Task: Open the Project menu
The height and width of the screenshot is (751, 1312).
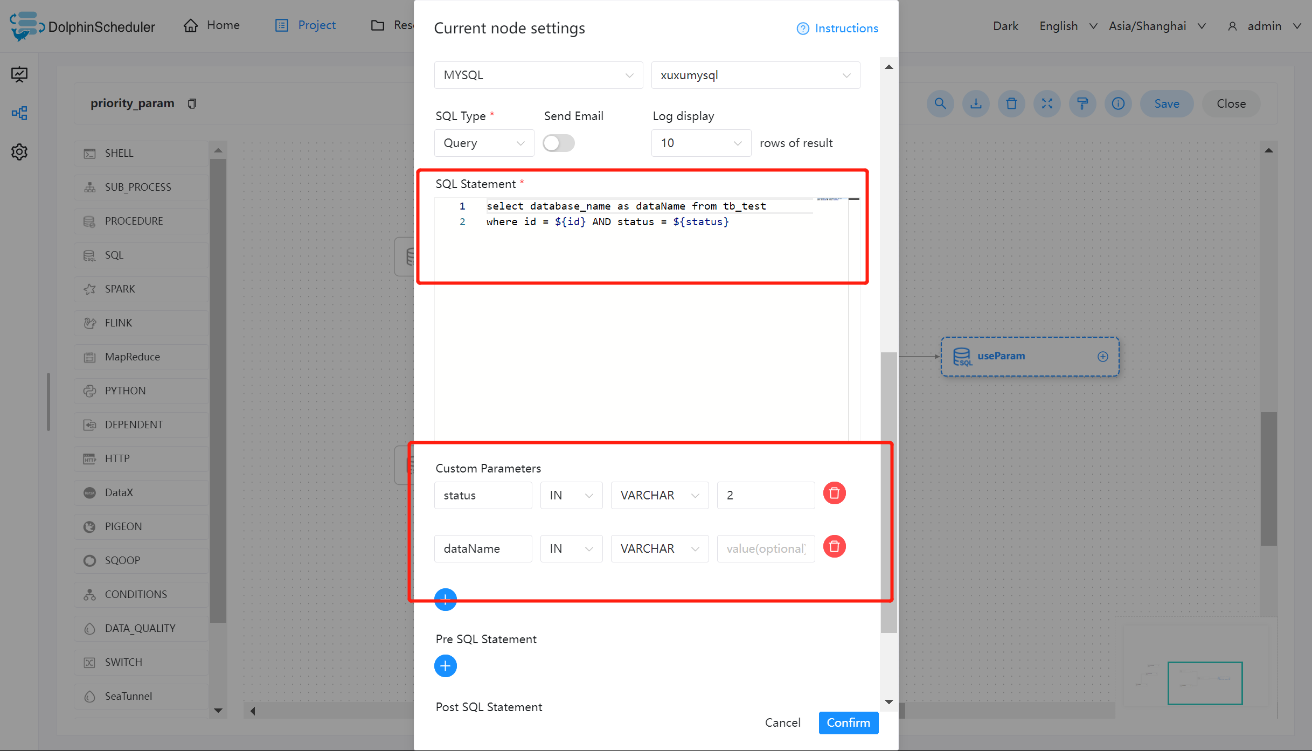Action: (x=306, y=25)
